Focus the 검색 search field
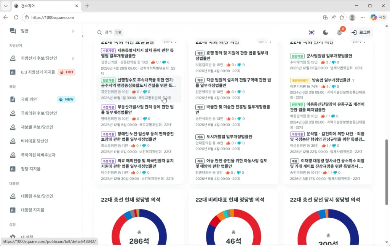390x246 pixels. coord(110,32)
